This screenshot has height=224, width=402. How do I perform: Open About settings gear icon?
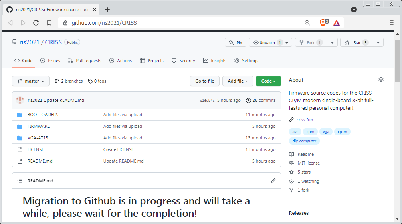click(381, 80)
